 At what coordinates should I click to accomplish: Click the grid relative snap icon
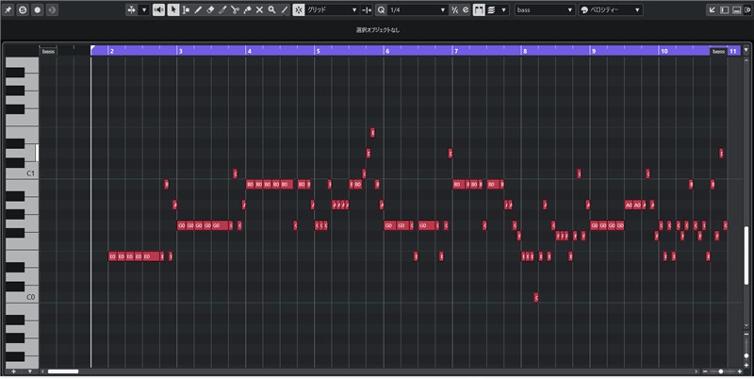367,9
